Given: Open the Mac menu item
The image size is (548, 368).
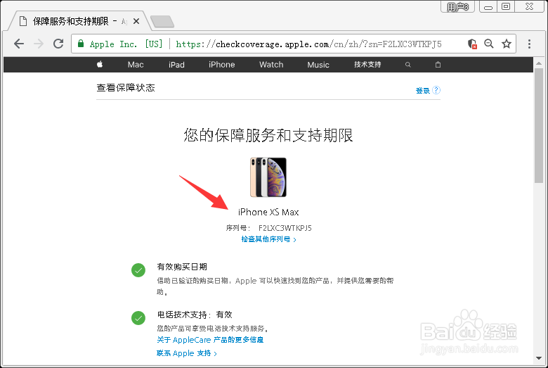Looking at the screenshot, I should (136, 65).
